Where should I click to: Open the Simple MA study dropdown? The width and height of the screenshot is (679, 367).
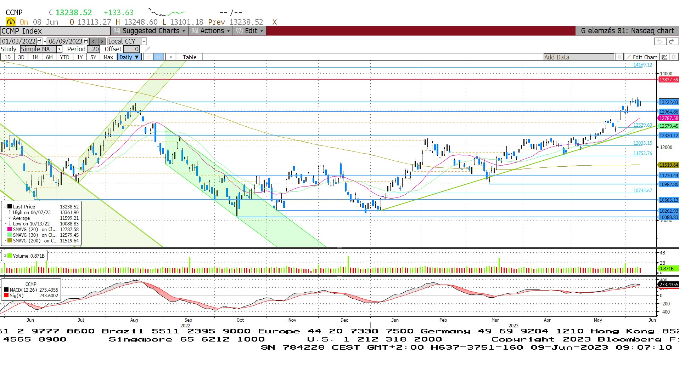60,49
